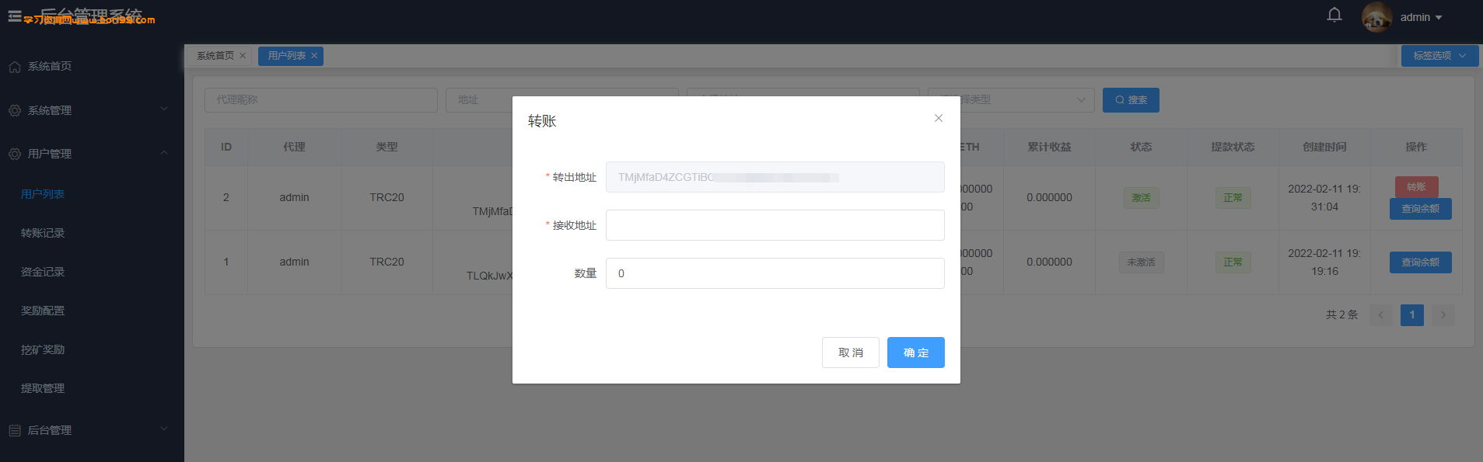The width and height of the screenshot is (1483, 462).
Task: Click the 数量 input field
Action: click(775, 273)
